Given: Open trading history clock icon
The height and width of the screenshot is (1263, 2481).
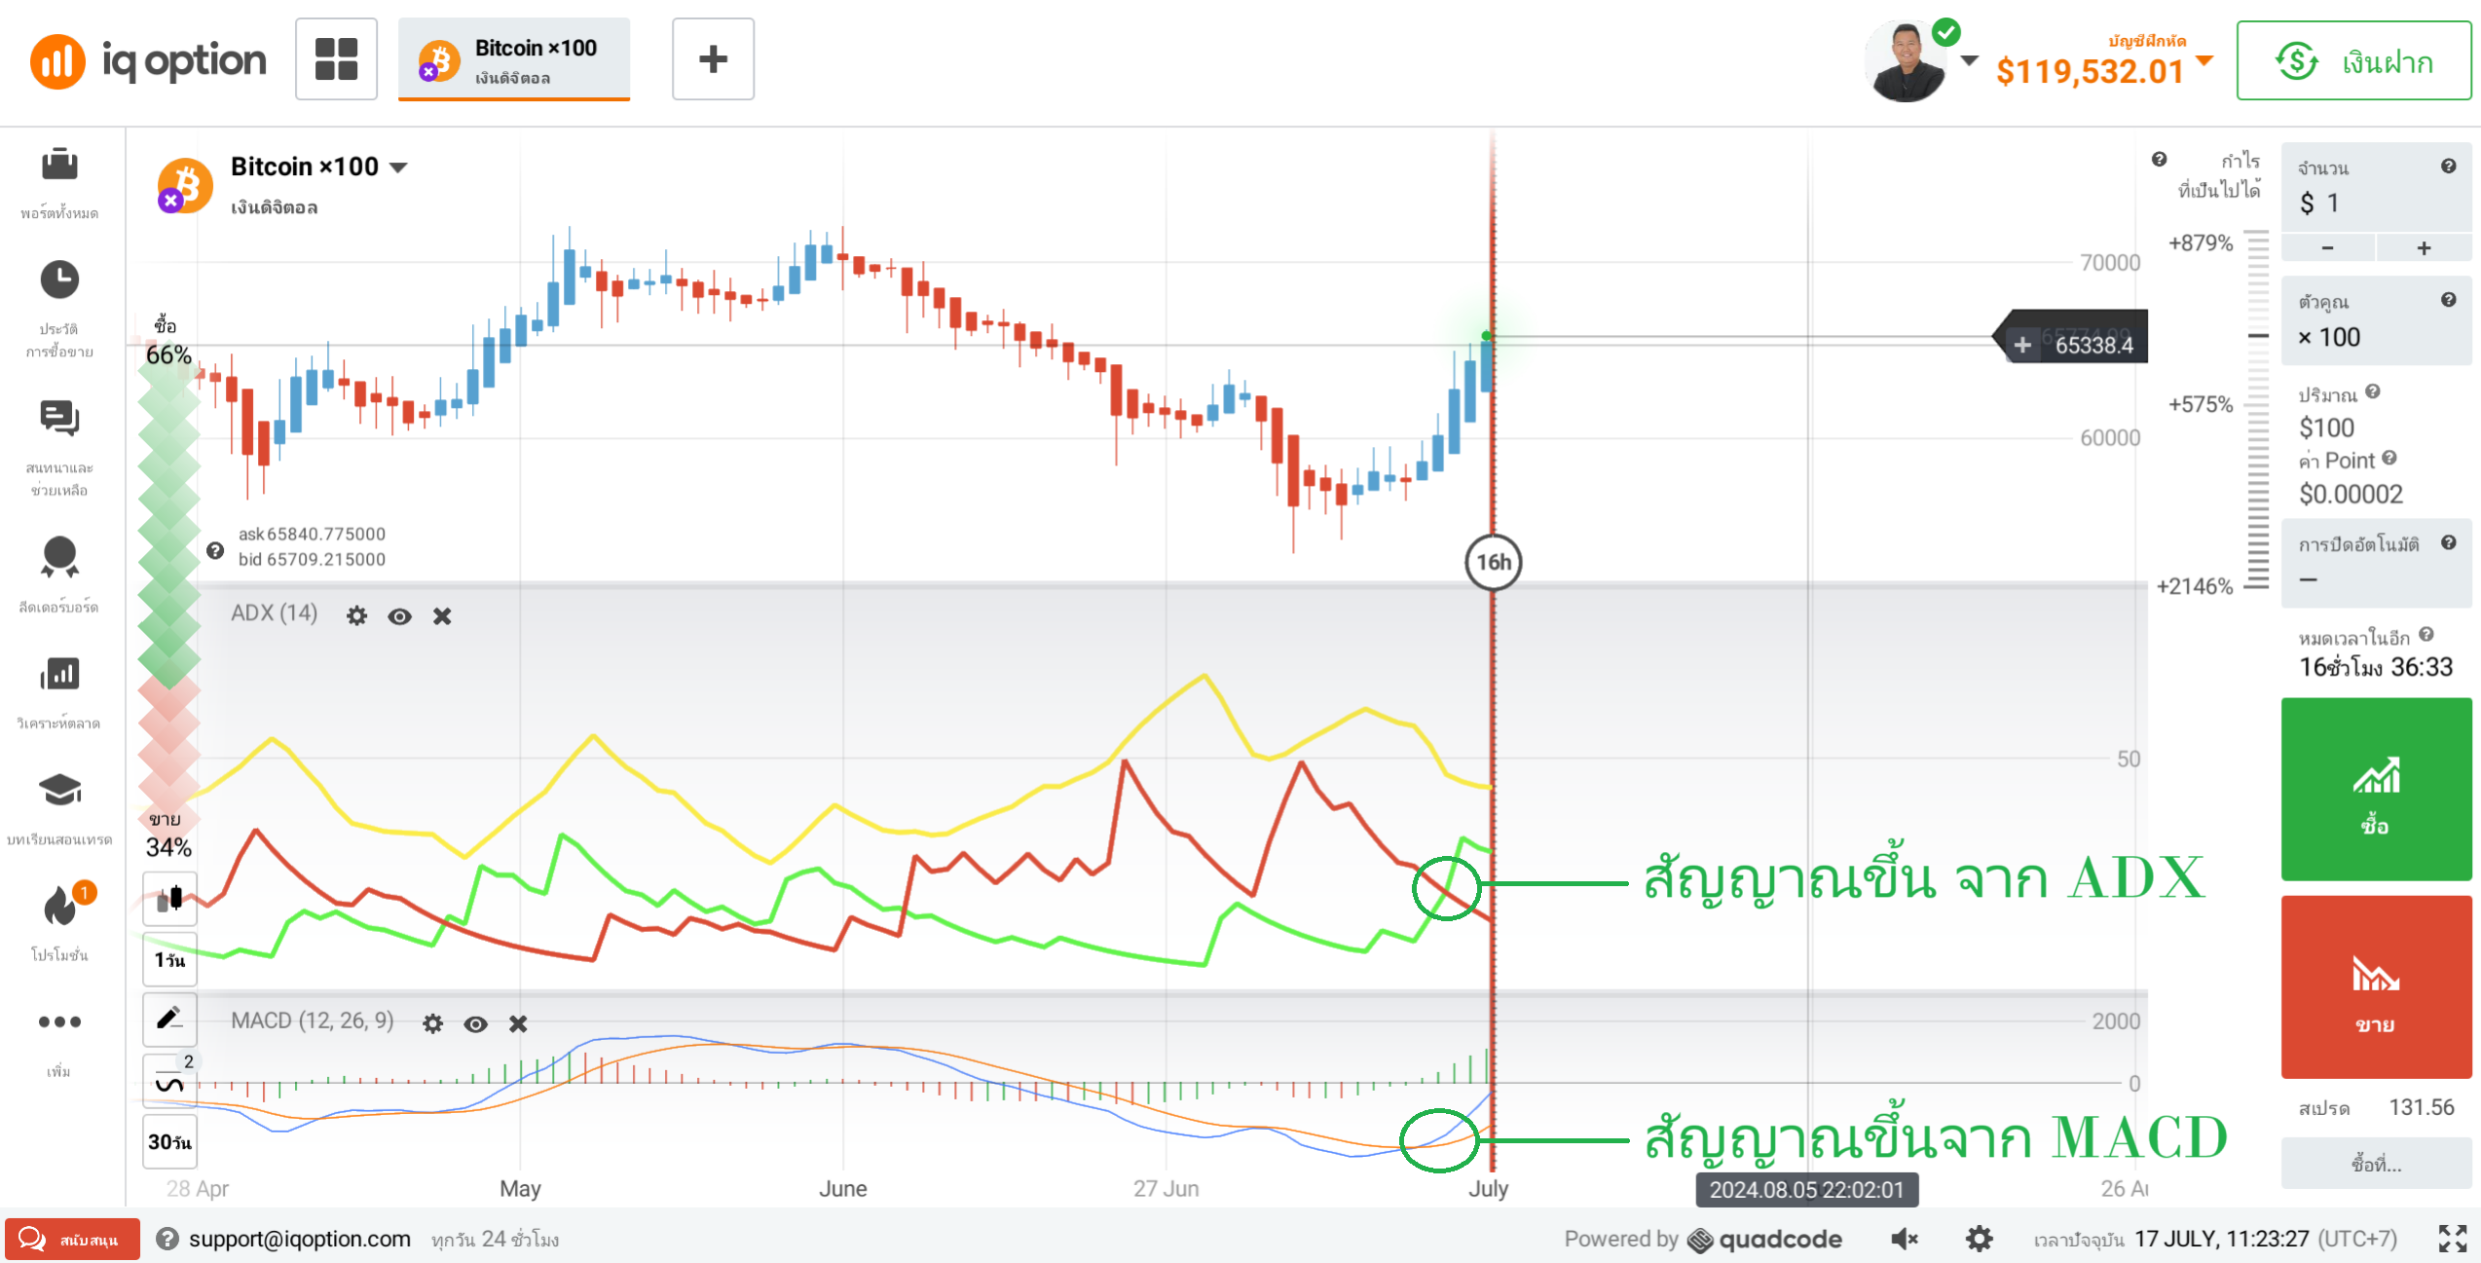Looking at the screenshot, I should (x=59, y=279).
